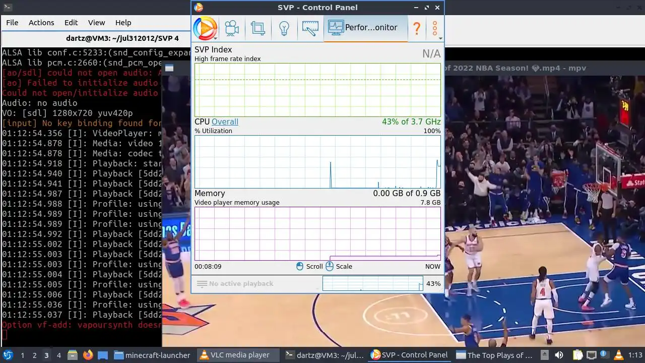Click the Memory usage graph

[x=317, y=233]
